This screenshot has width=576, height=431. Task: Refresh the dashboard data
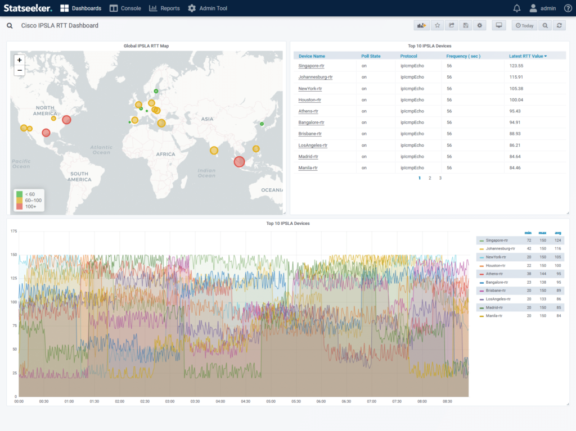click(x=559, y=25)
